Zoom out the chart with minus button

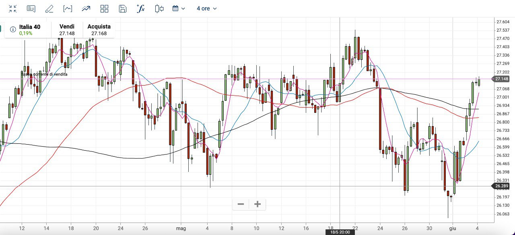pyautogui.click(x=241, y=204)
